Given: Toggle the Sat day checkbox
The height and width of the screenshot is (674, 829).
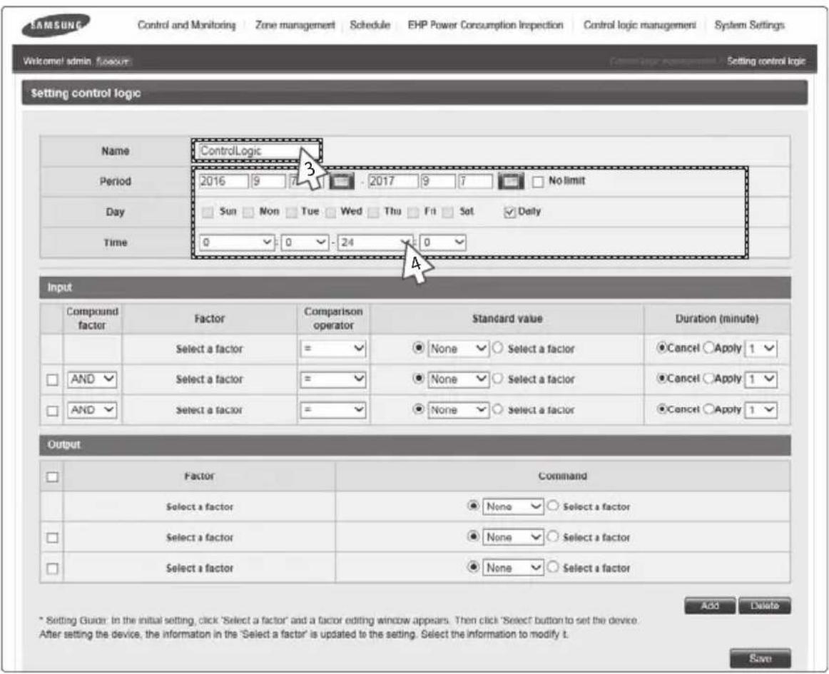Looking at the screenshot, I should click(448, 212).
